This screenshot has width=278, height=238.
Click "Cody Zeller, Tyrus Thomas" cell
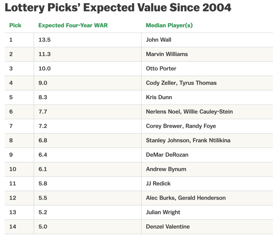click(x=181, y=83)
